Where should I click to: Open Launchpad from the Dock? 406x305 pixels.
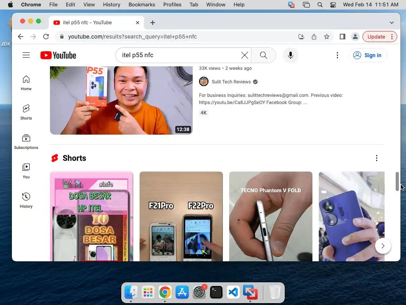148,292
